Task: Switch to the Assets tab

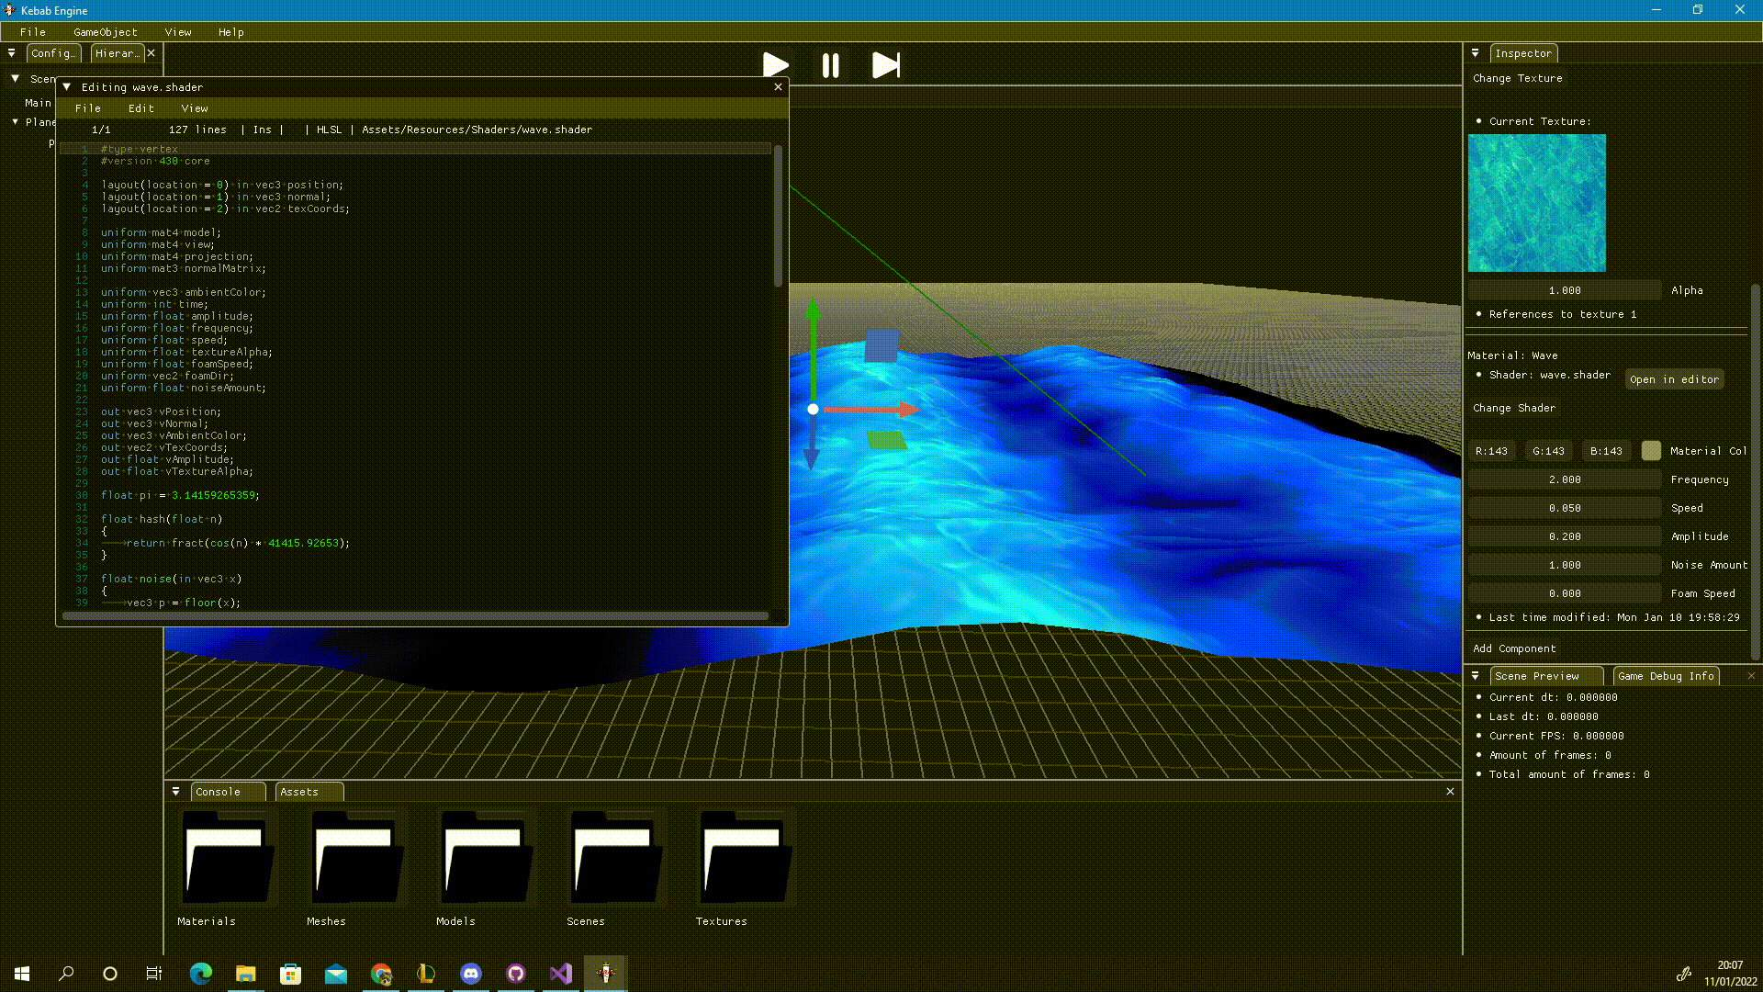Action: [x=309, y=792]
